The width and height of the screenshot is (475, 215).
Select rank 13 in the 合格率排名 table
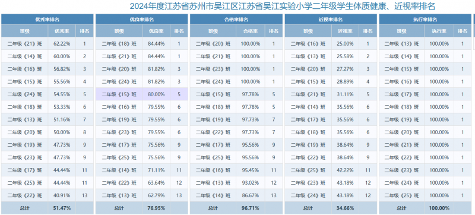pyautogui.click(x=274, y=195)
